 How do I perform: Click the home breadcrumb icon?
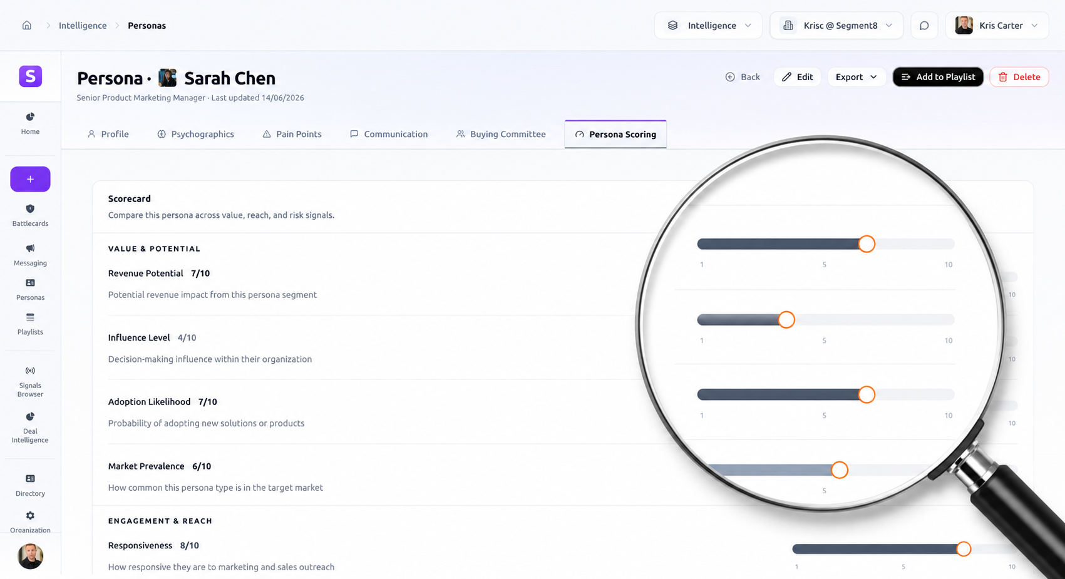27,26
